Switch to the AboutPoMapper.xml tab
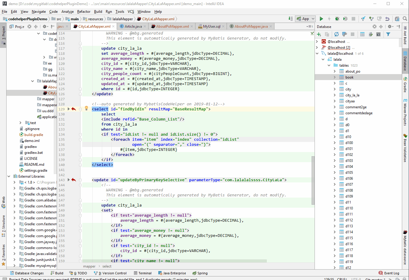Image resolution: width=409 pixels, height=280 pixels. 172,26
